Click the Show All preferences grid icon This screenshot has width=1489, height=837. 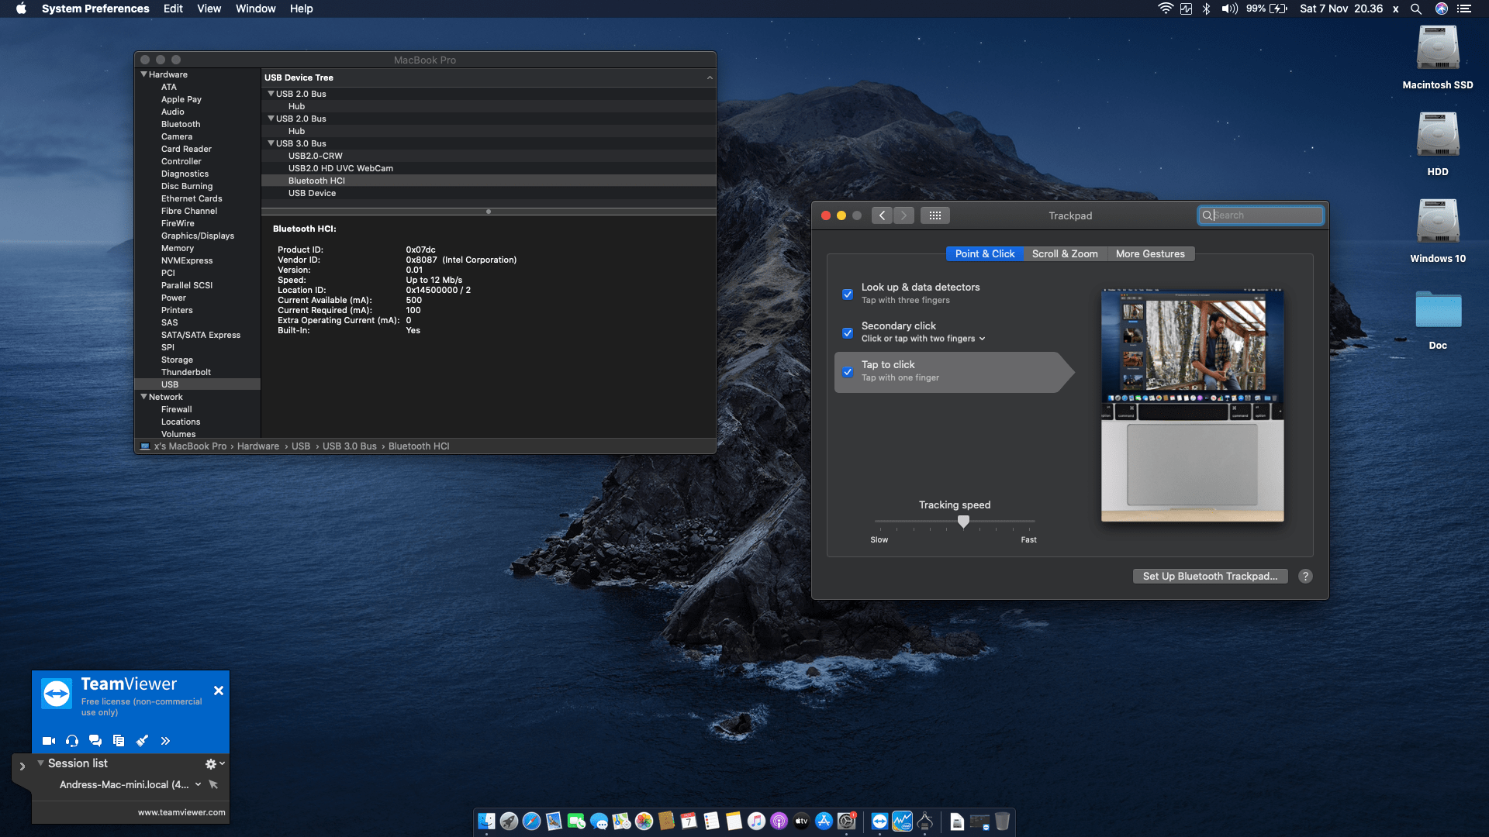tap(935, 215)
